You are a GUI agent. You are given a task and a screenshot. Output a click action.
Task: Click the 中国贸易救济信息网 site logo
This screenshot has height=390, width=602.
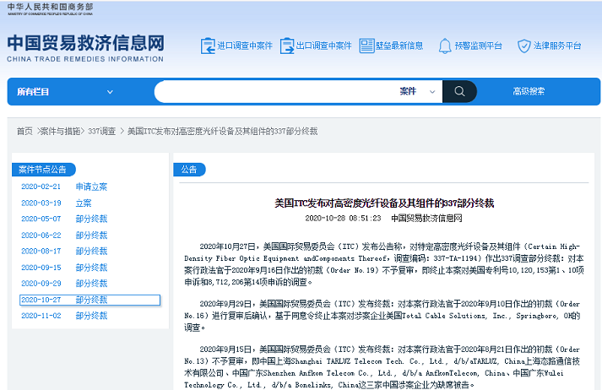[x=85, y=42]
